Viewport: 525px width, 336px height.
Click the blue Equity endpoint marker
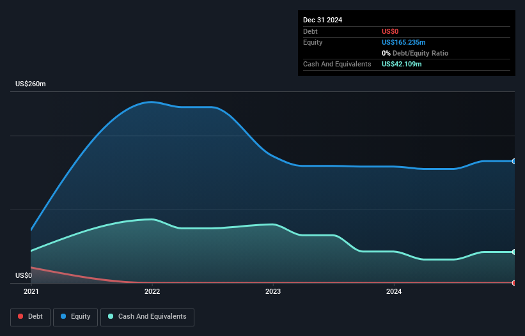pyautogui.click(x=514, y=161)
